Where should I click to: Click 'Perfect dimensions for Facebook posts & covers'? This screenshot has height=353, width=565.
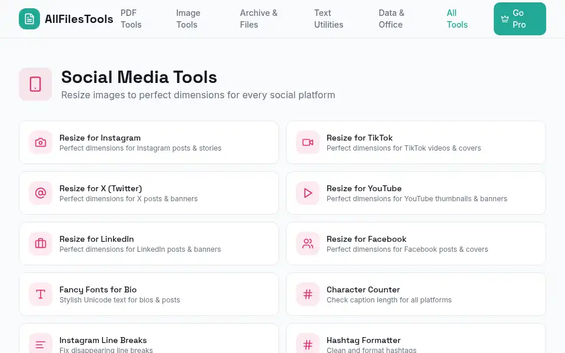407,249
